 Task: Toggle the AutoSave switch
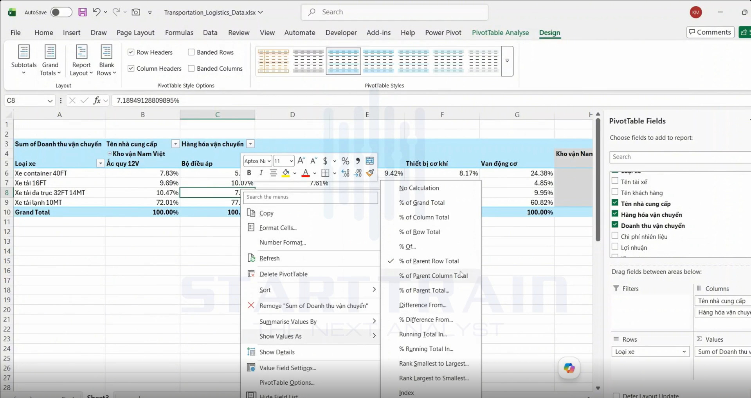click(x=61, y=12)
